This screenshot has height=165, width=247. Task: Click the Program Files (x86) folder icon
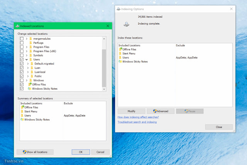[x=31, y=51]
